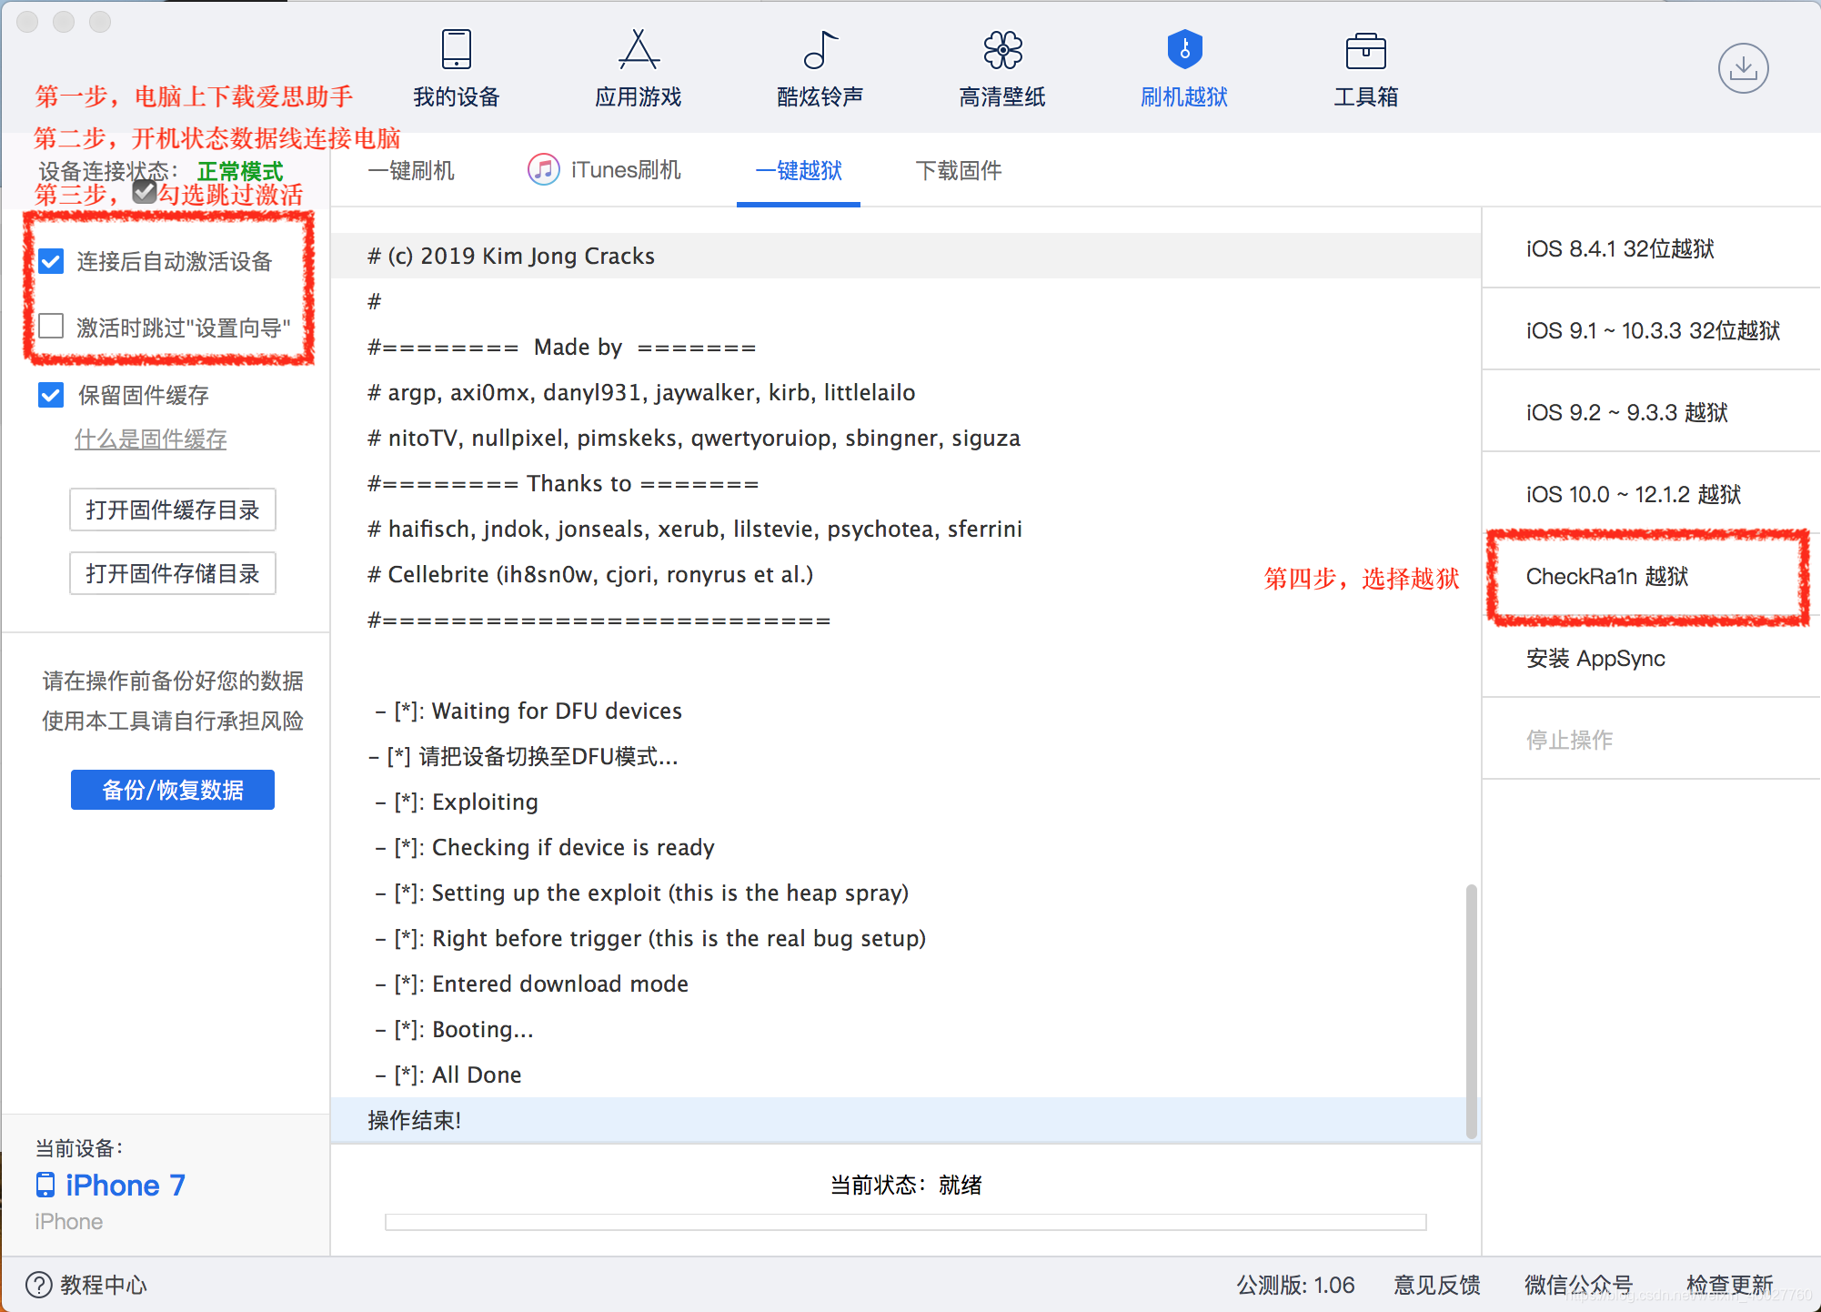The width and height of the screenshot is (1821, 1312).
Task: Click 安装 AppSync option
Action: (x=1651, y=658)
